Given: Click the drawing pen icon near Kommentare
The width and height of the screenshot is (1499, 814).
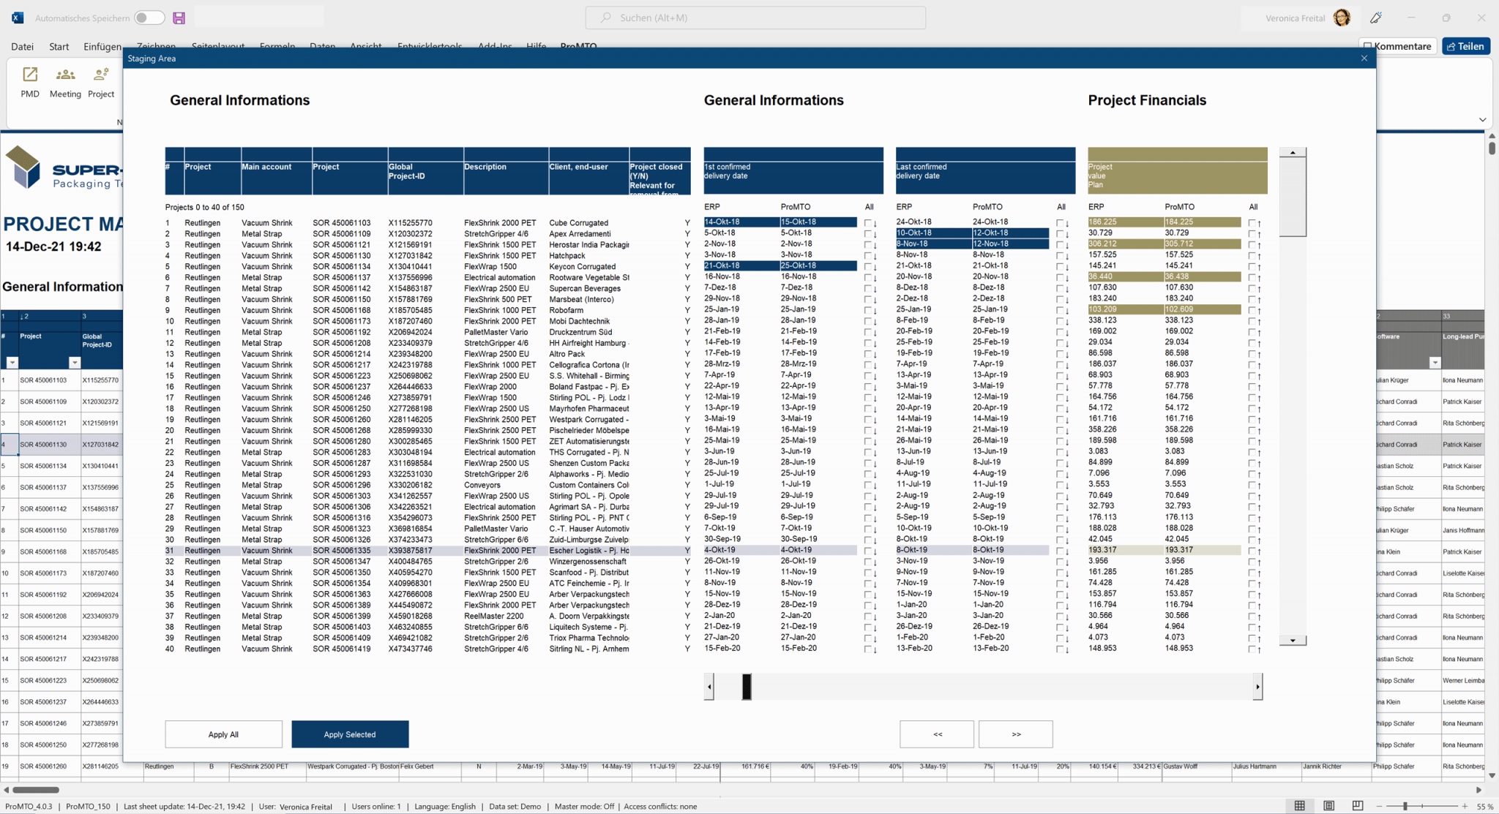Looking at the screenshot, I should (1377, 18).
